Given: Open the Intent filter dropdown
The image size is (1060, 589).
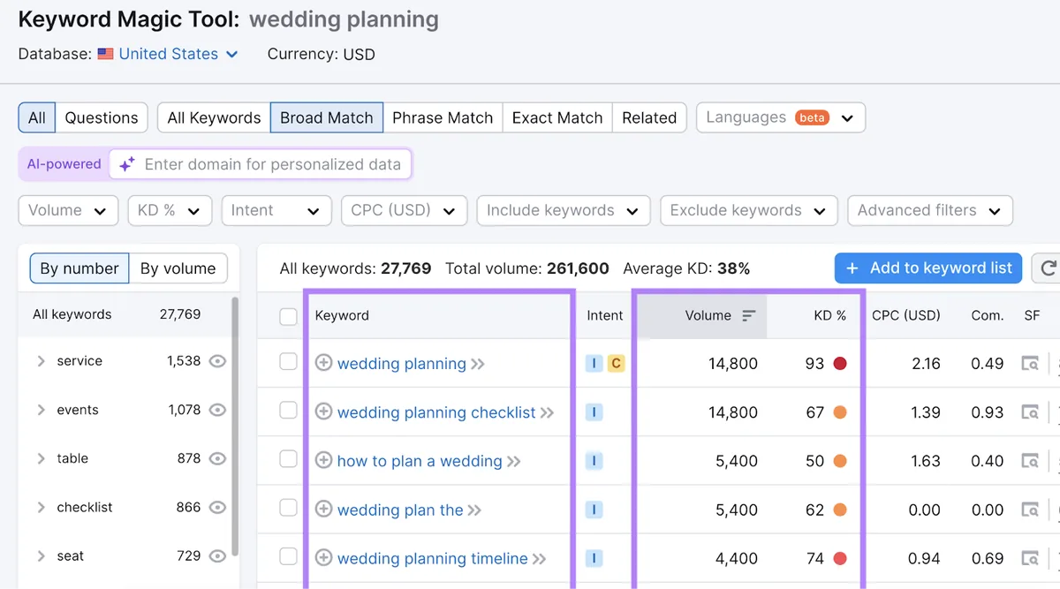Looking at the screenshot, I should coord(276,210).
